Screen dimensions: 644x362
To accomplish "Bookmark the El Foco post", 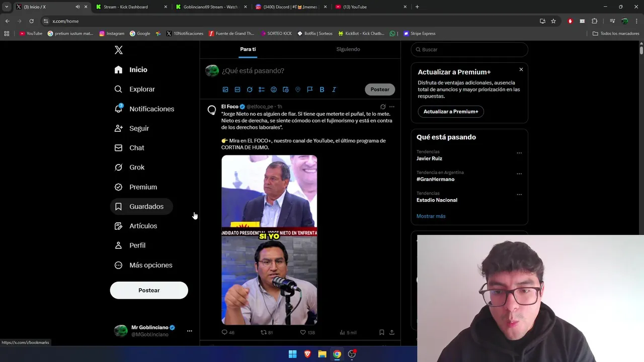I will pyautogui.click(x=381, y=332).
